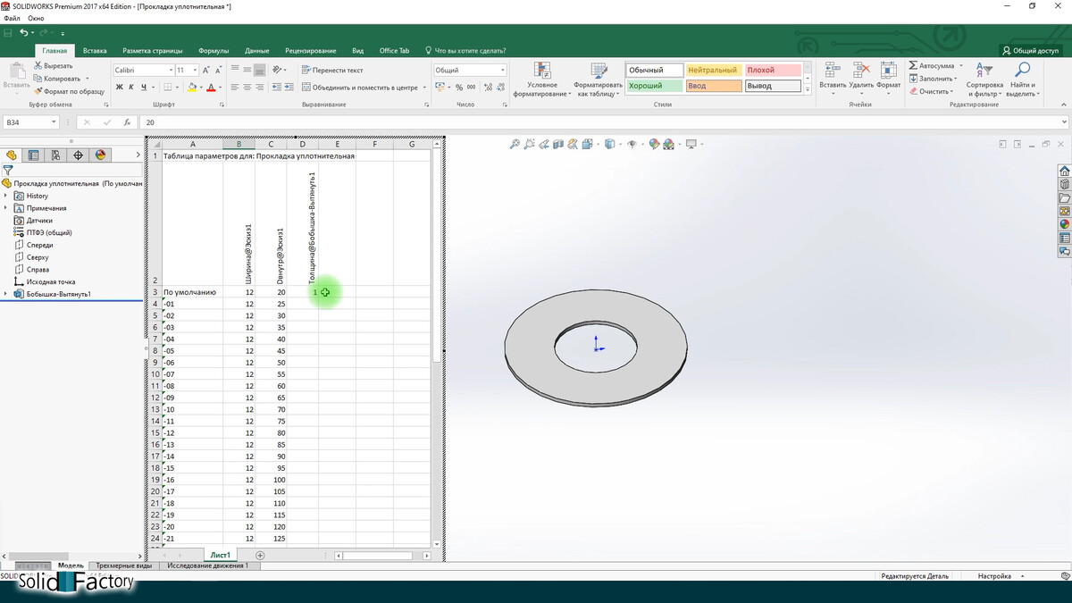Click the Format Painter button
Image resolution: width=1072 pixels, height=603 pixels.
point(70,91)
